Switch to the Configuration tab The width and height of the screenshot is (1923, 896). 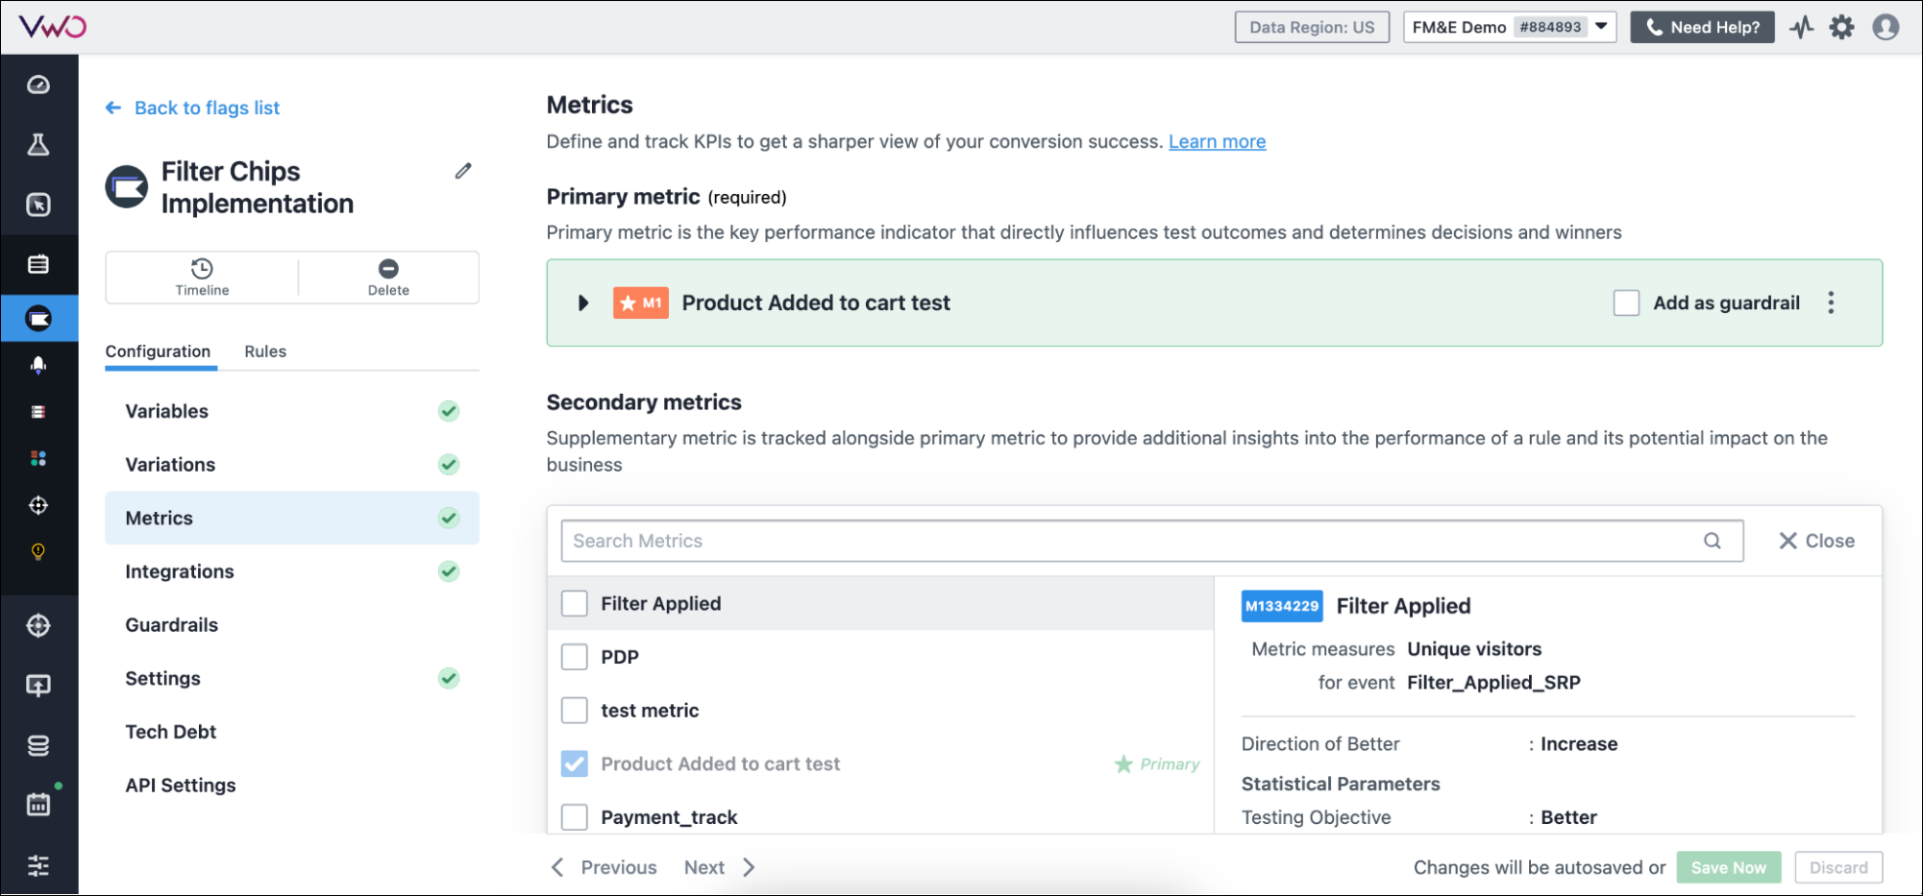[158, 351]
